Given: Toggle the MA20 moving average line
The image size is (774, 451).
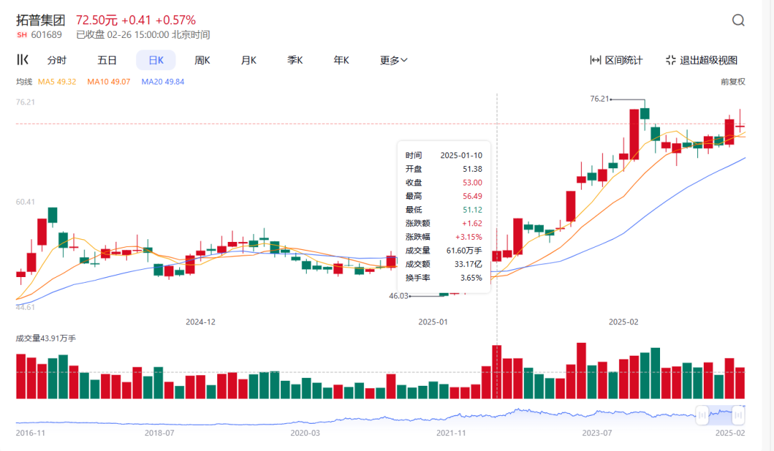Looking at the screenshot, I should tap(163, 82).
